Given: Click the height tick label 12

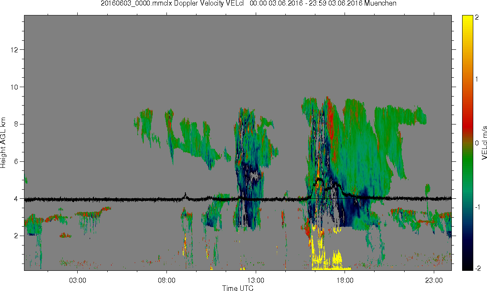Looking at the screenshot, I should pyautogui.click(x=14, y=50).
